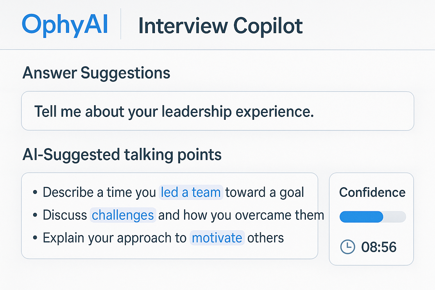Click the highlighted 'motivate' keyword
This screenshot has height=290, width=435.
pos(217,238)
